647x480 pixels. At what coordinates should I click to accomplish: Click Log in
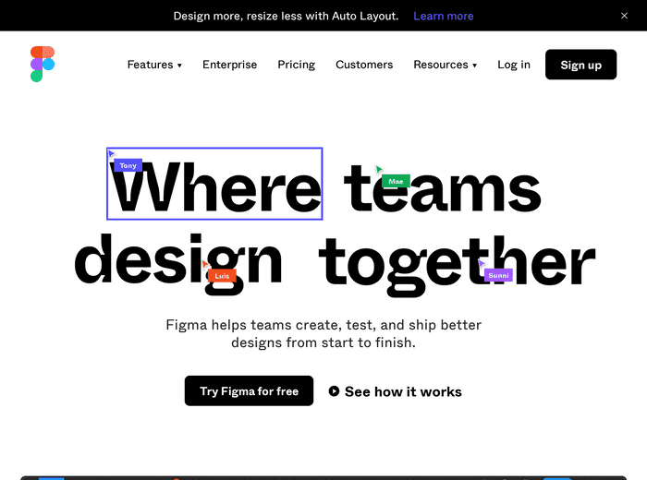pos(514,65)
